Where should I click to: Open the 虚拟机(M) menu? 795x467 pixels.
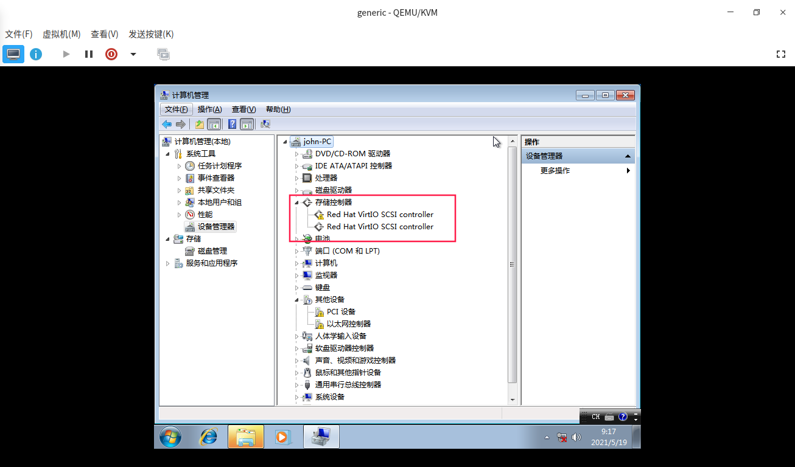click(61, 34)
